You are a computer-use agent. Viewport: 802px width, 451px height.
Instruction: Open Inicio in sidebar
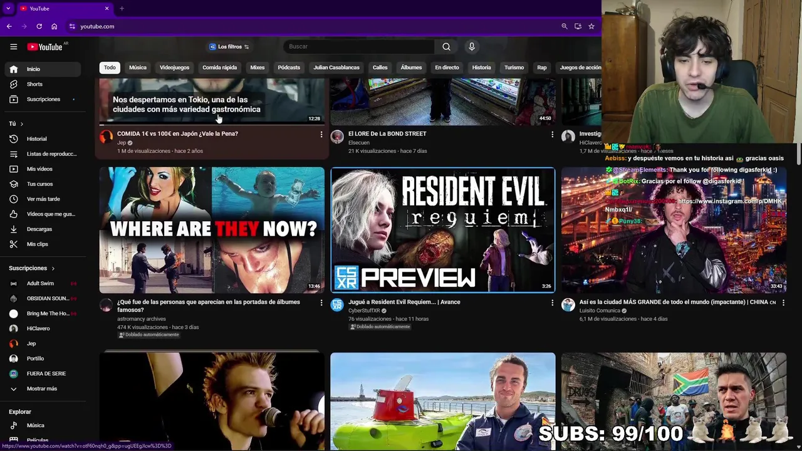[41, 69]
